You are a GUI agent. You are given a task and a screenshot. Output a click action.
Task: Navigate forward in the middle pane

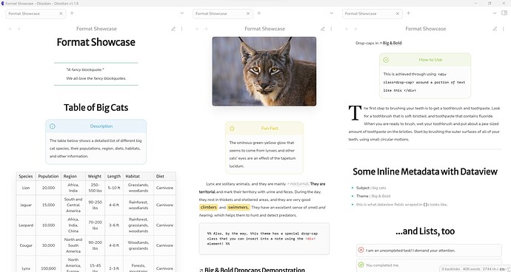tap(206, 29)
